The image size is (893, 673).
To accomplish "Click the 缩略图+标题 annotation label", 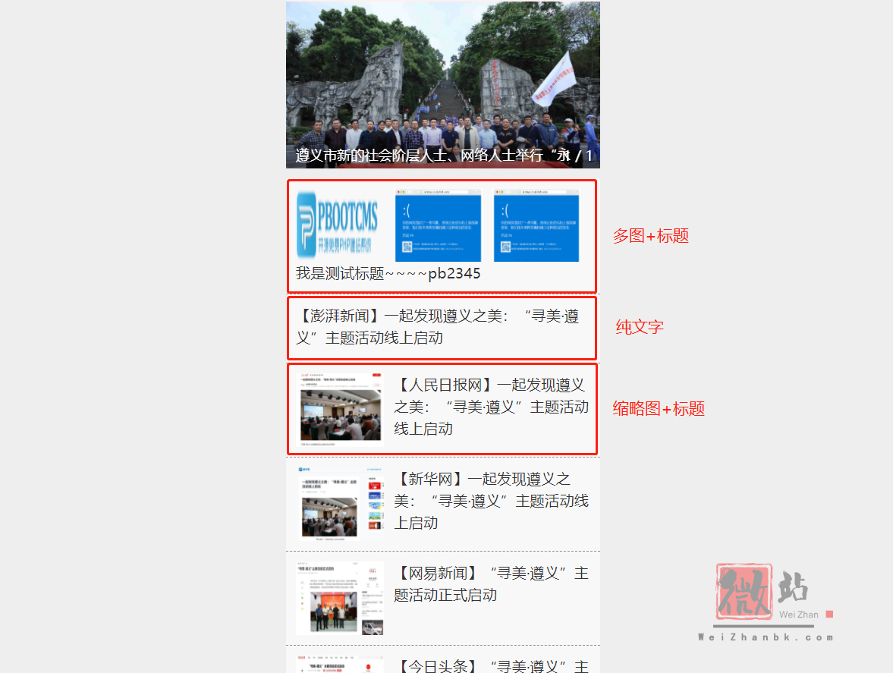I will click(658, 409).
